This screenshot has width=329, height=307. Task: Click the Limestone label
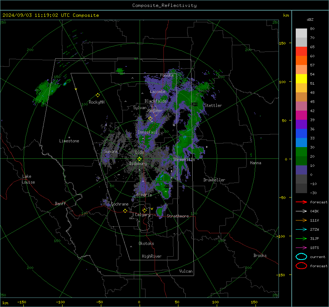pos(69,141)
